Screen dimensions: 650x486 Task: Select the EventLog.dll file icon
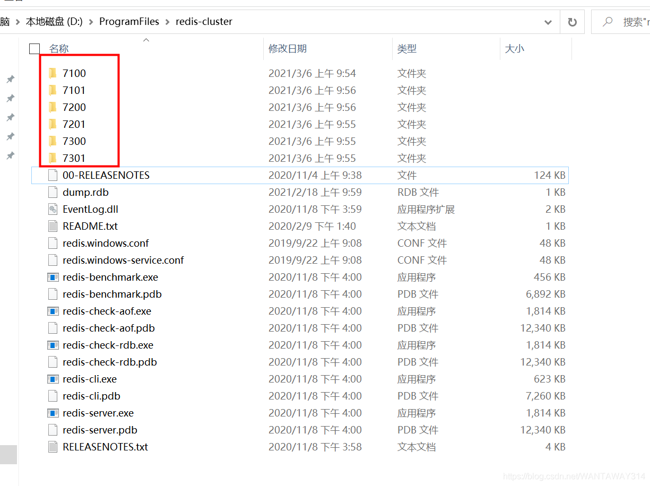click(53, 209)
